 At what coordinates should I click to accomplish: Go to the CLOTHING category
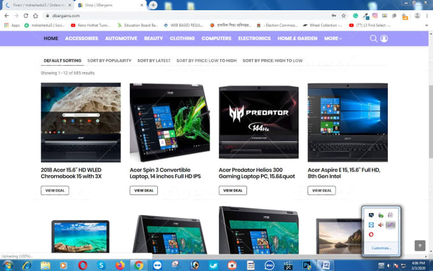(182, 38)
